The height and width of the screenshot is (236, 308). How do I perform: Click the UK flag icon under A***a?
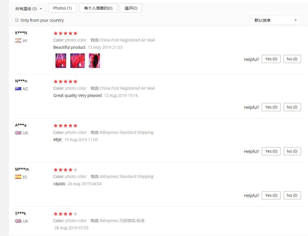click(x=18, y=133)
